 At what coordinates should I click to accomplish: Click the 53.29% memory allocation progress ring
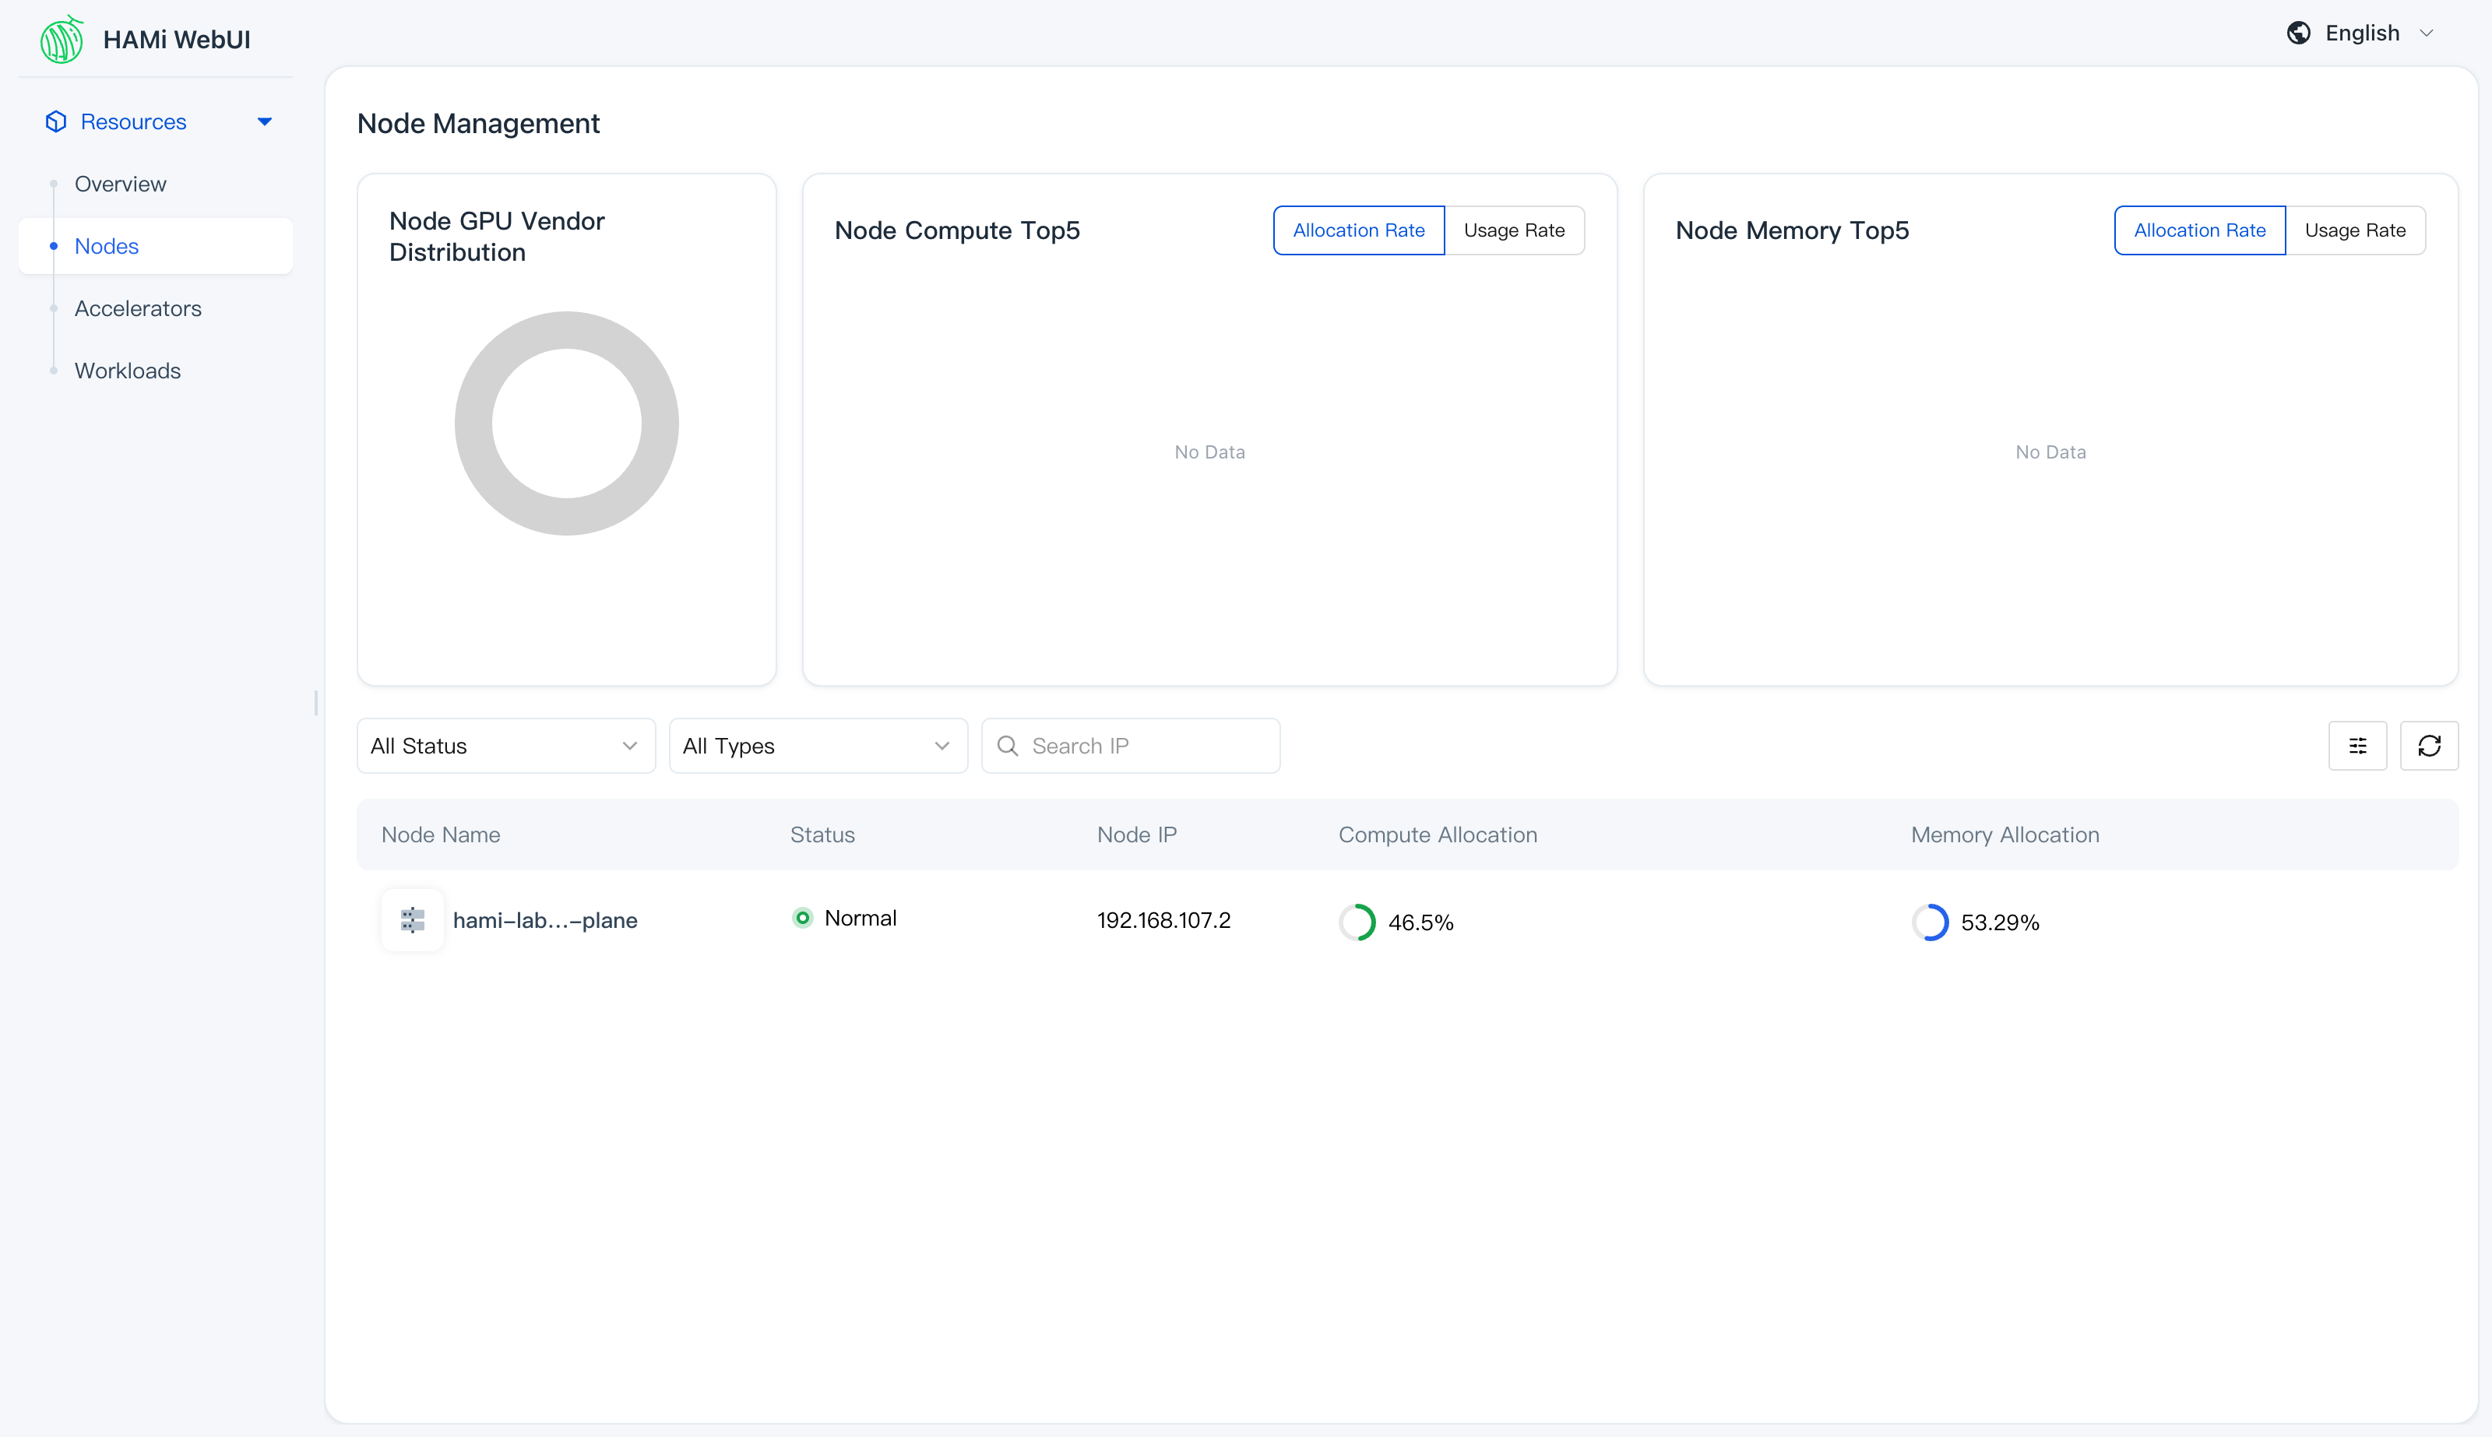coord(1931,922)
